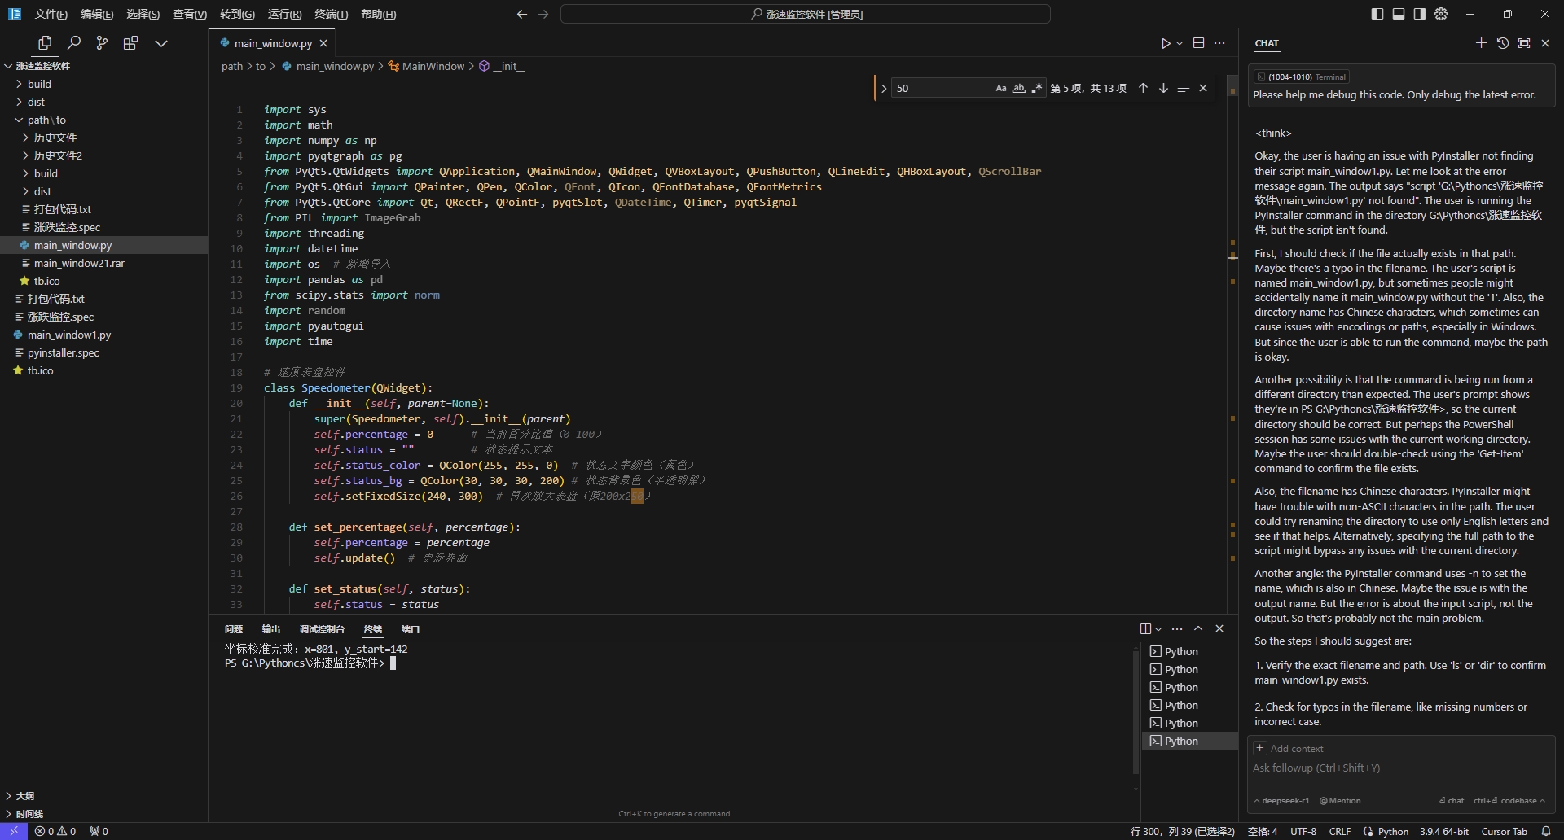The width and height of the screenshot is (1564, 840).
Task: Open the settings gear in title bar
Action: click(x=1441, y=14)
